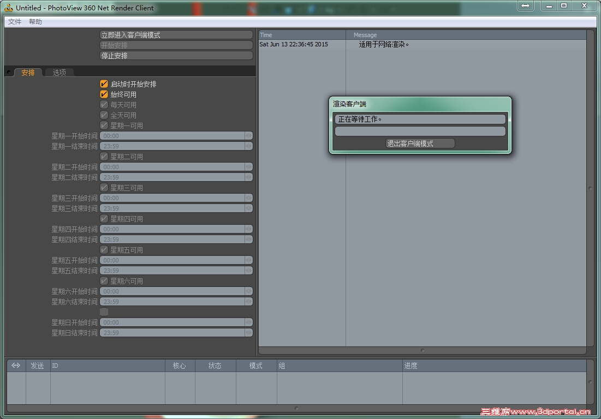Toggle 每天可用 checkbox

pos(104,105)
